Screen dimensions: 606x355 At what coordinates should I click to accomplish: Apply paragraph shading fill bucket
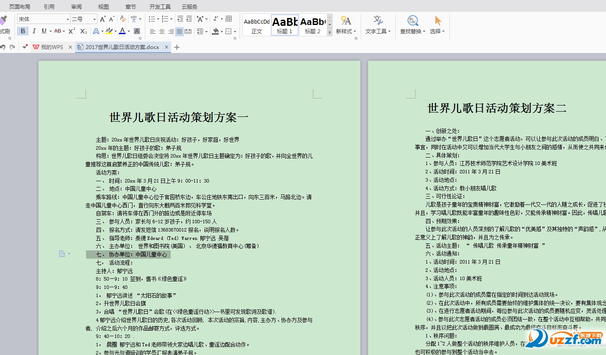point(215,32)
